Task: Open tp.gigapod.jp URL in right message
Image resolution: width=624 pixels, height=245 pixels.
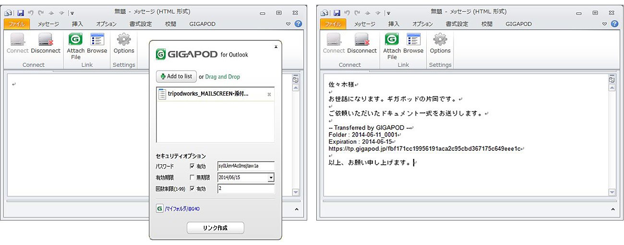Action: point(424,148)
